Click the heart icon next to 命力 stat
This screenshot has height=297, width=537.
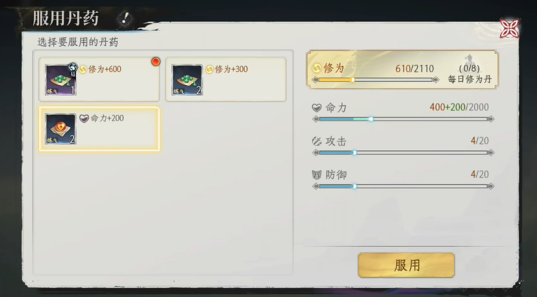pos(317,108)
